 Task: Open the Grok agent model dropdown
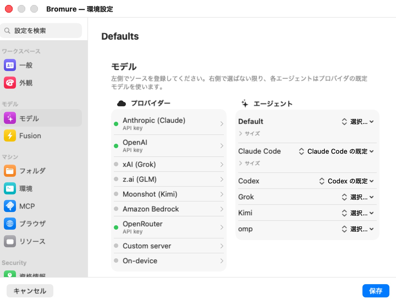point(358,197)
